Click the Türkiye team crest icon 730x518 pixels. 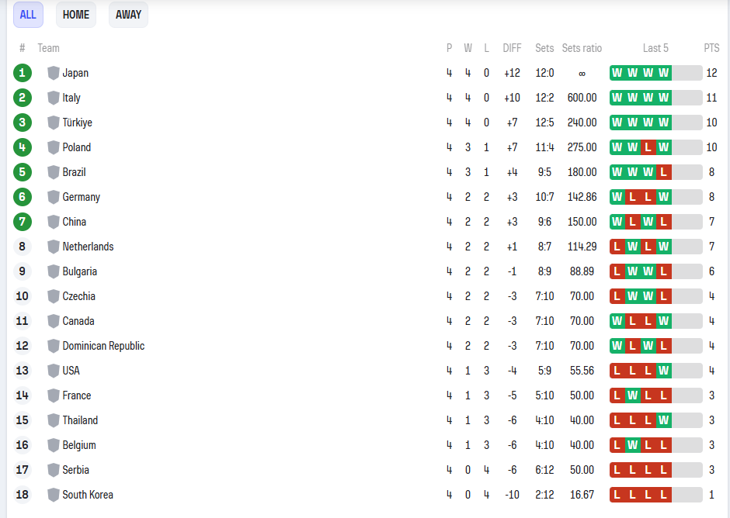[x=54, y=123]
